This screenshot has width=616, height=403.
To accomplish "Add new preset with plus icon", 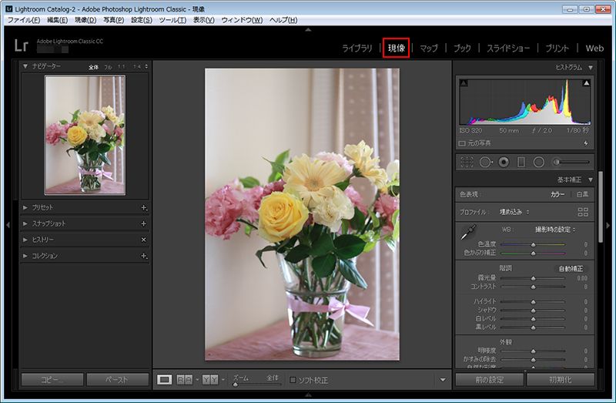I will pos(143,208).
